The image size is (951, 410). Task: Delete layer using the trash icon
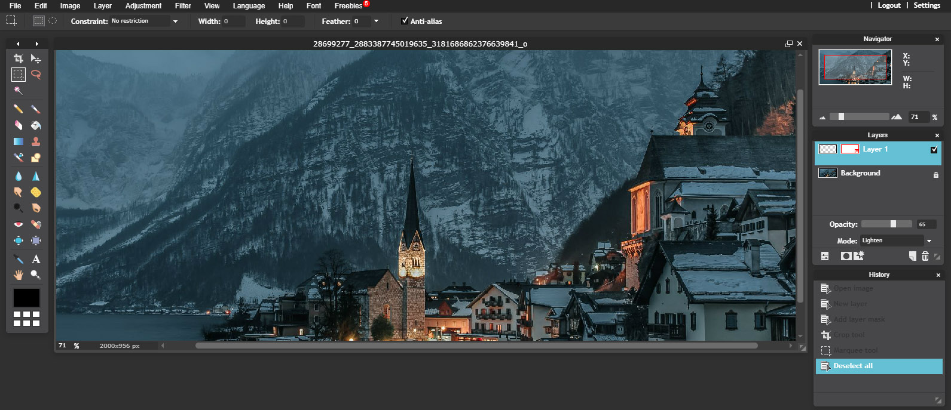point(925,256)
